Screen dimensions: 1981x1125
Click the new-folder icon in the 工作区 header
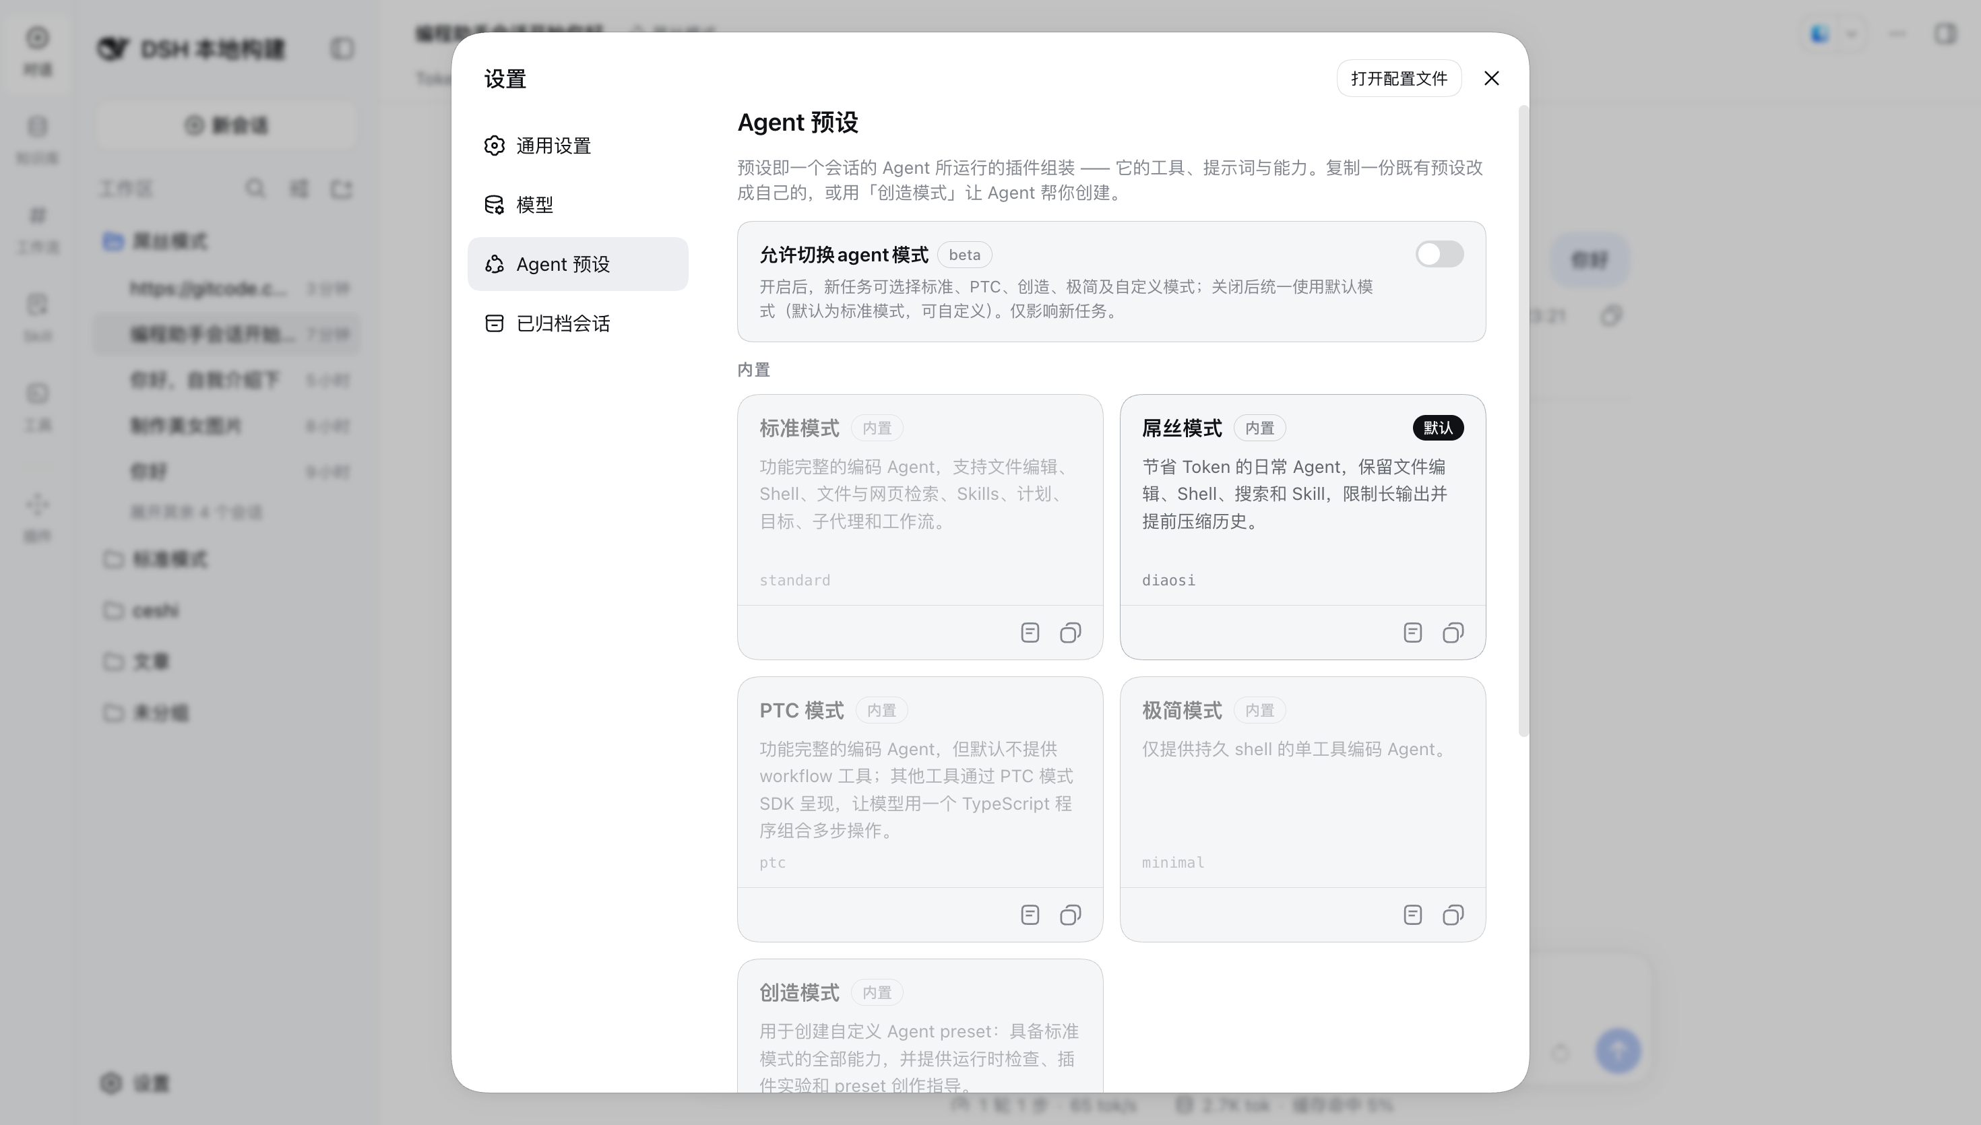342,189
